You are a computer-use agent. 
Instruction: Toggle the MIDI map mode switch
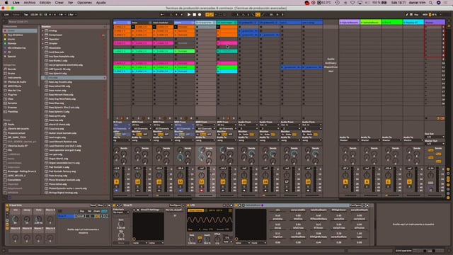click(x=425, y=14)
